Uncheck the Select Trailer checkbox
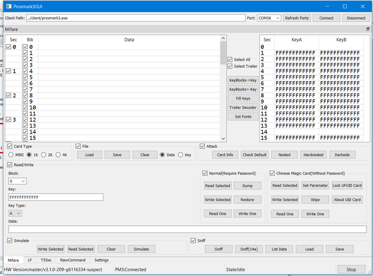373x276 pixels. 230,66
